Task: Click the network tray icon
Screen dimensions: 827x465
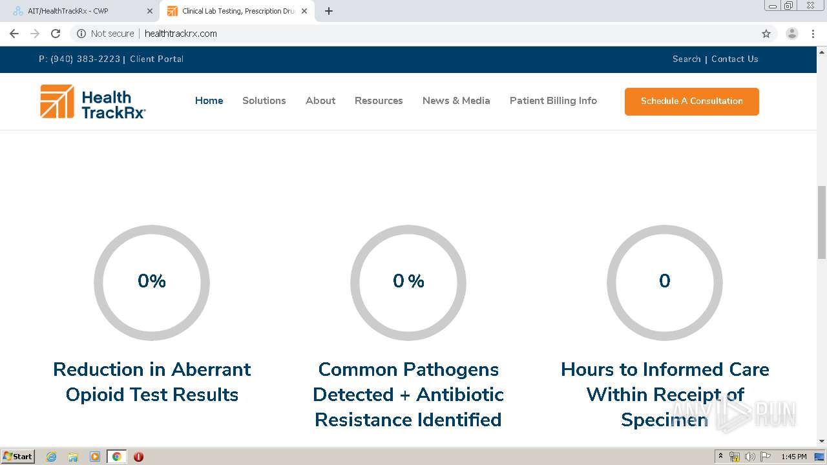Action: click(735, 457)
